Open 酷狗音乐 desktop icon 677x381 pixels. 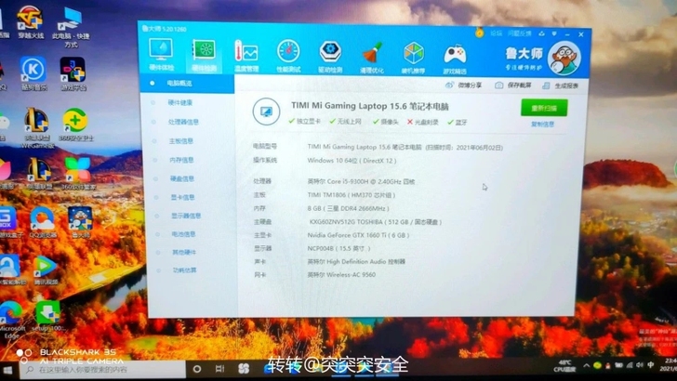[x=33, y=73]
